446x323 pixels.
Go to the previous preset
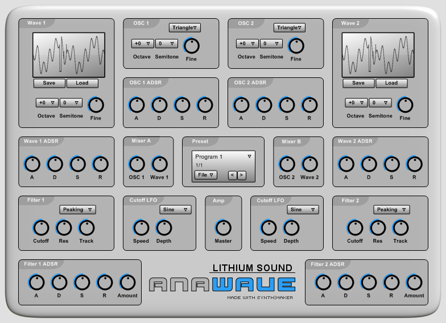tap(232, 175)
